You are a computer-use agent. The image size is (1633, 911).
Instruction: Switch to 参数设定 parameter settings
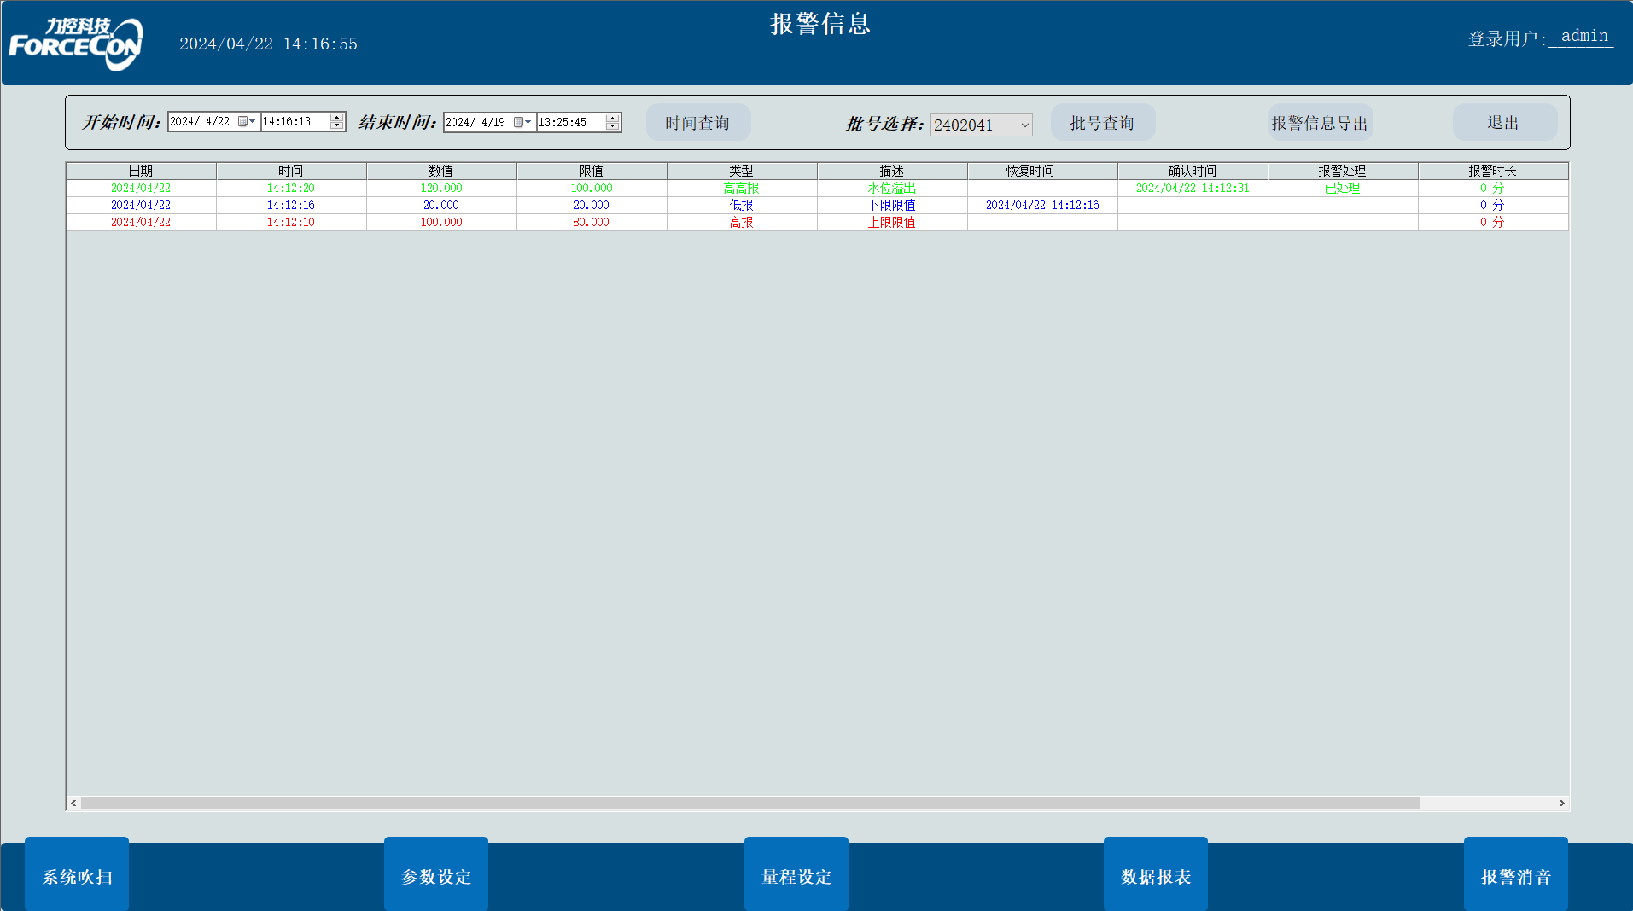[x=436, y=876]
